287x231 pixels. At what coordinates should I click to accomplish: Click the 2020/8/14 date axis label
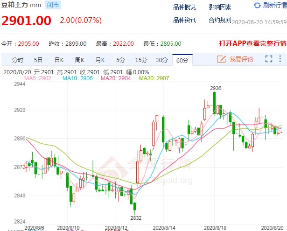164,228
